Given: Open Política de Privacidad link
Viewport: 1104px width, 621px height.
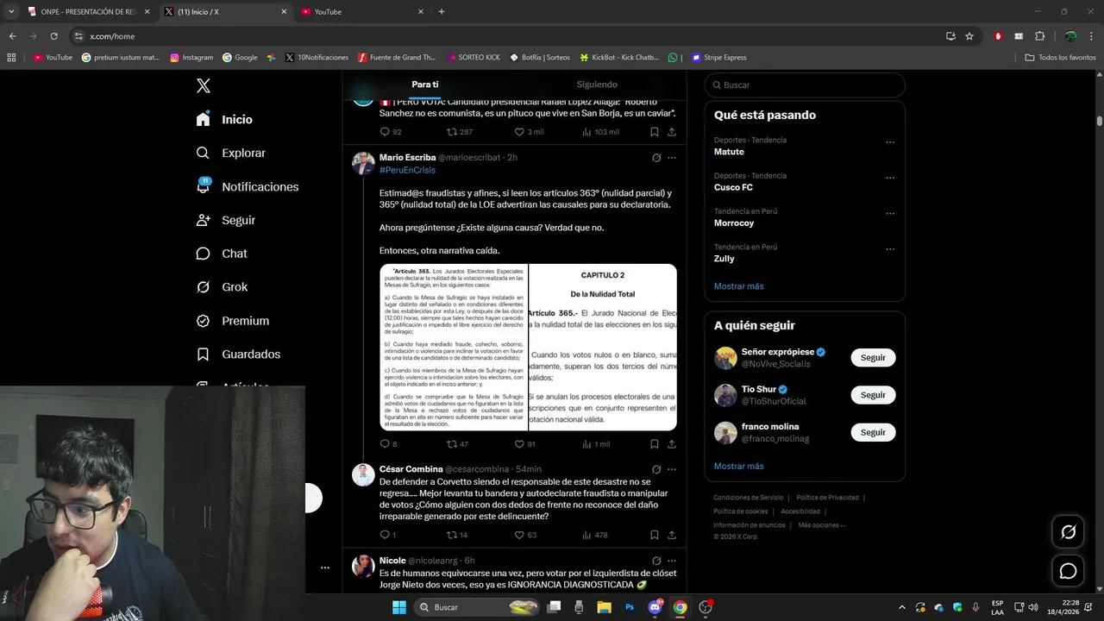Looking at the screenshot, I should pos(827,498).
